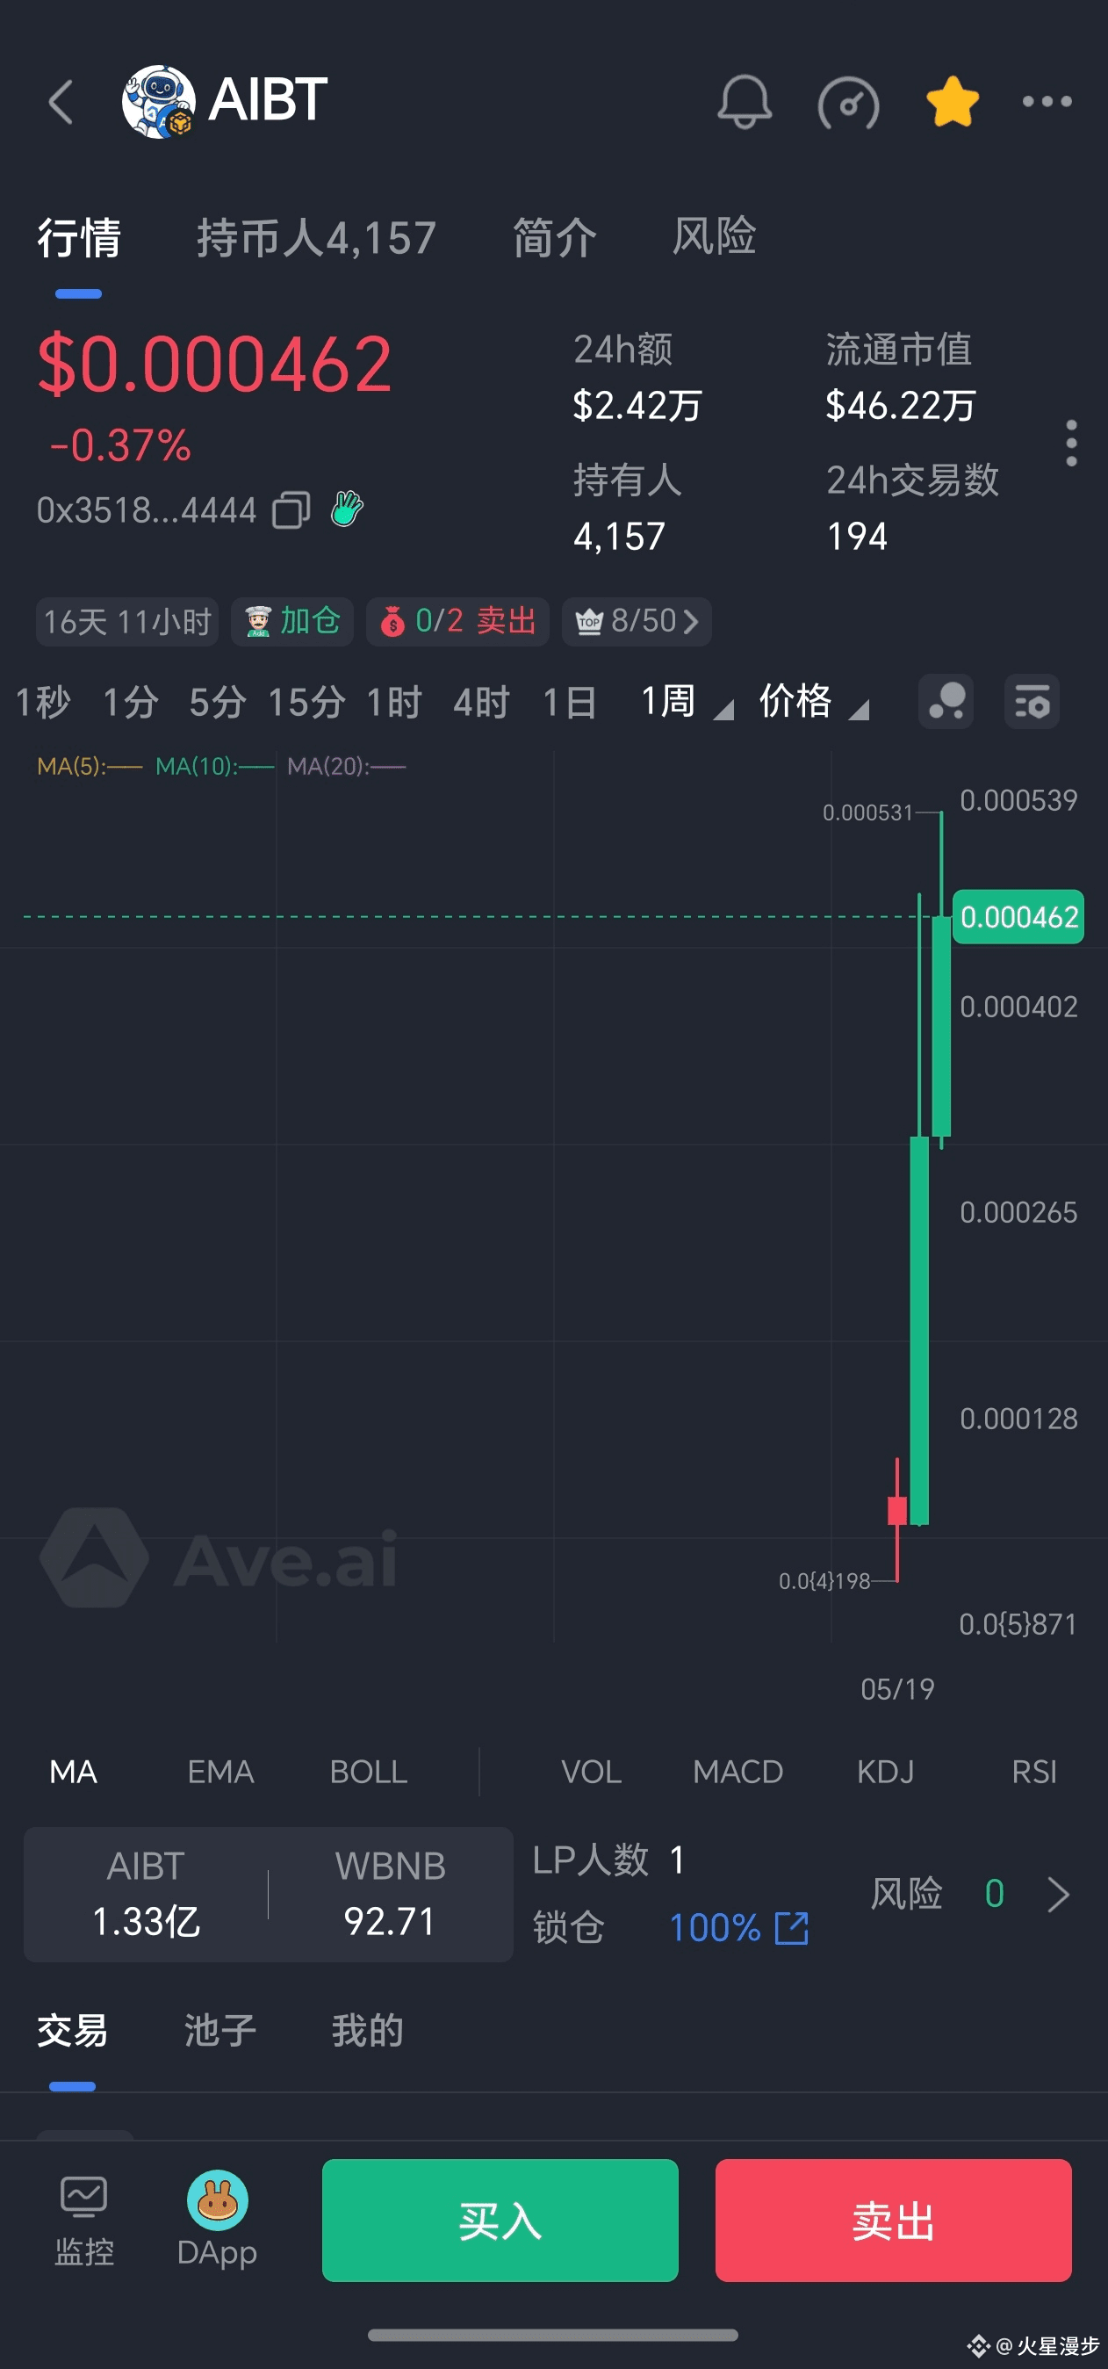Tap the green 买入 buy button
The width and height of the screenshot is (1108, 2369).
[500, 2220]
